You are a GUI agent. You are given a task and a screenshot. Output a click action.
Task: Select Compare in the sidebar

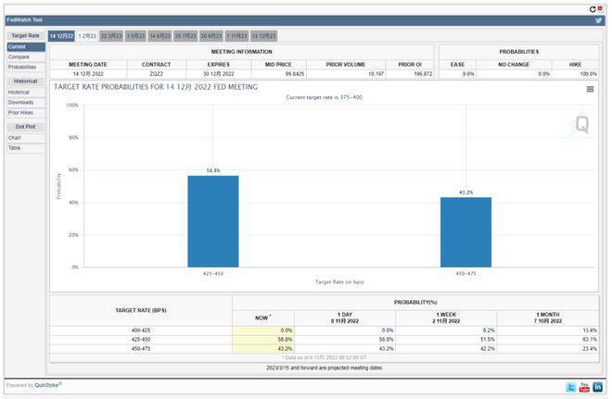coord(19,56)
